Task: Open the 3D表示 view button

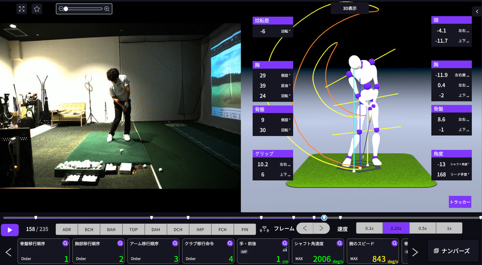Action: [350, 8]
